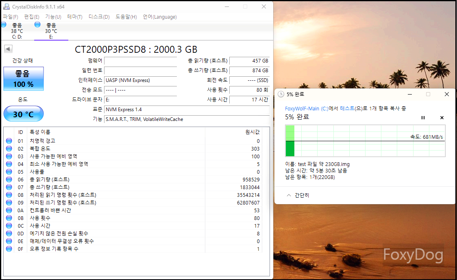Image resolution: width=457 pixels, height=280 pixels.
Task: Click the 펌웨어 firmware field
Action: (x=141, y=61)
